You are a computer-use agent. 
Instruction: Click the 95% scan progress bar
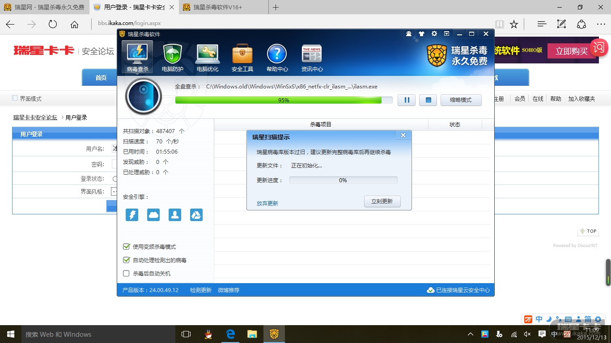click(x=284, y=100)
